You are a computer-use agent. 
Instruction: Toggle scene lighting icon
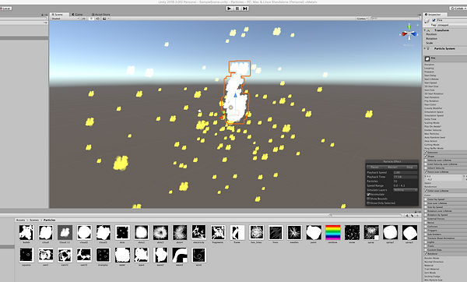tap(91, 19)
